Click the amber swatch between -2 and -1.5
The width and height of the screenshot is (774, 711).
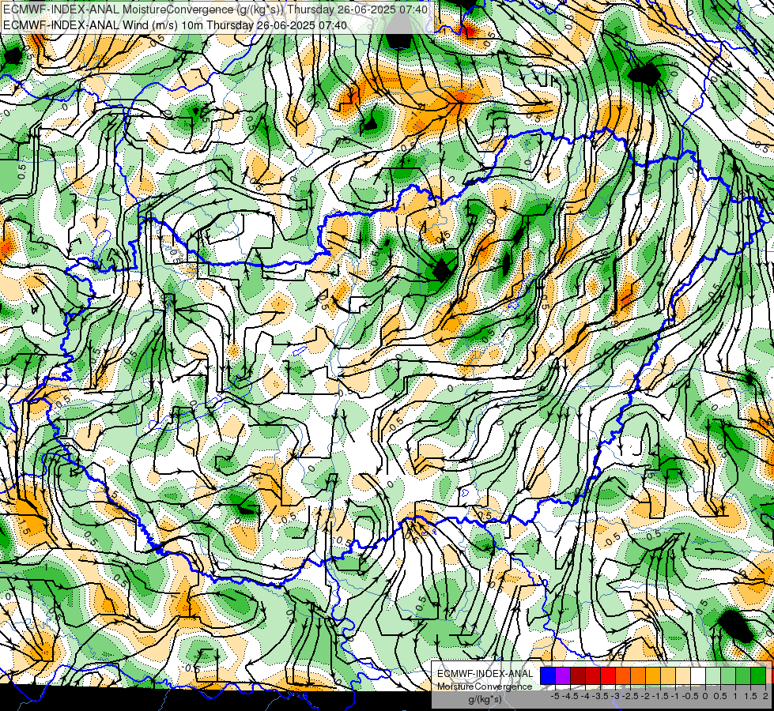(x=653, y=675)
